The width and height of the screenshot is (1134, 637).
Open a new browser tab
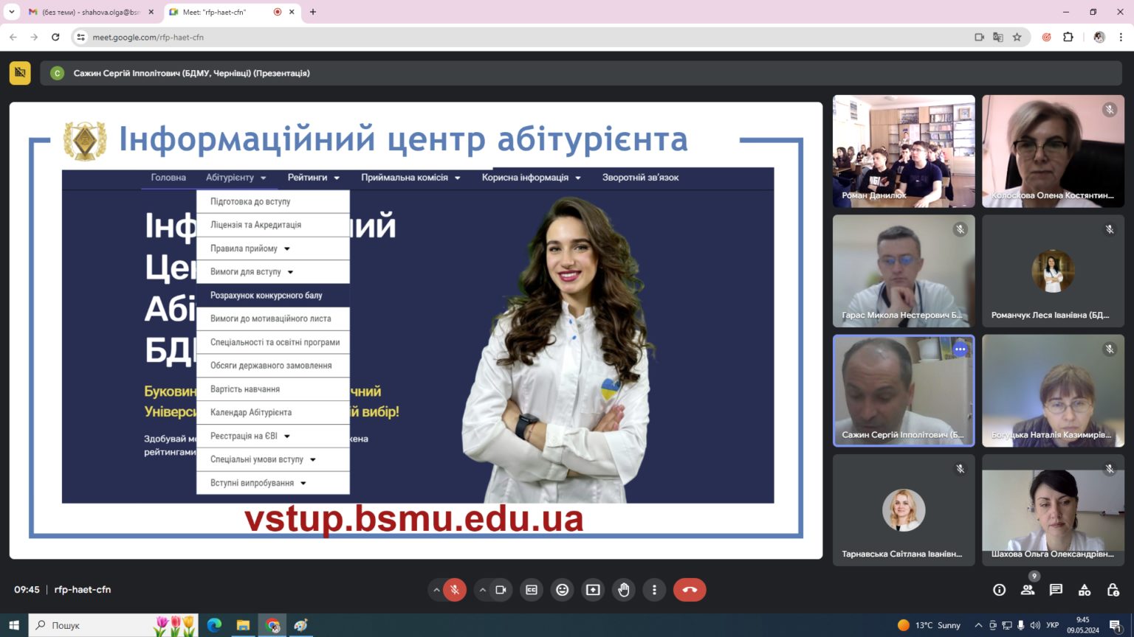(313, 12)
